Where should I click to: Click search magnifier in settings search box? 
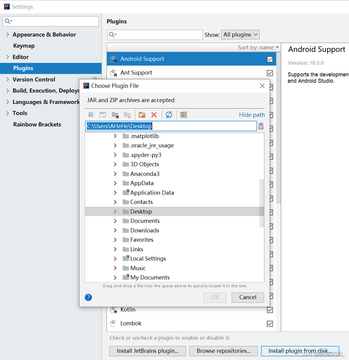pos(8,21)
